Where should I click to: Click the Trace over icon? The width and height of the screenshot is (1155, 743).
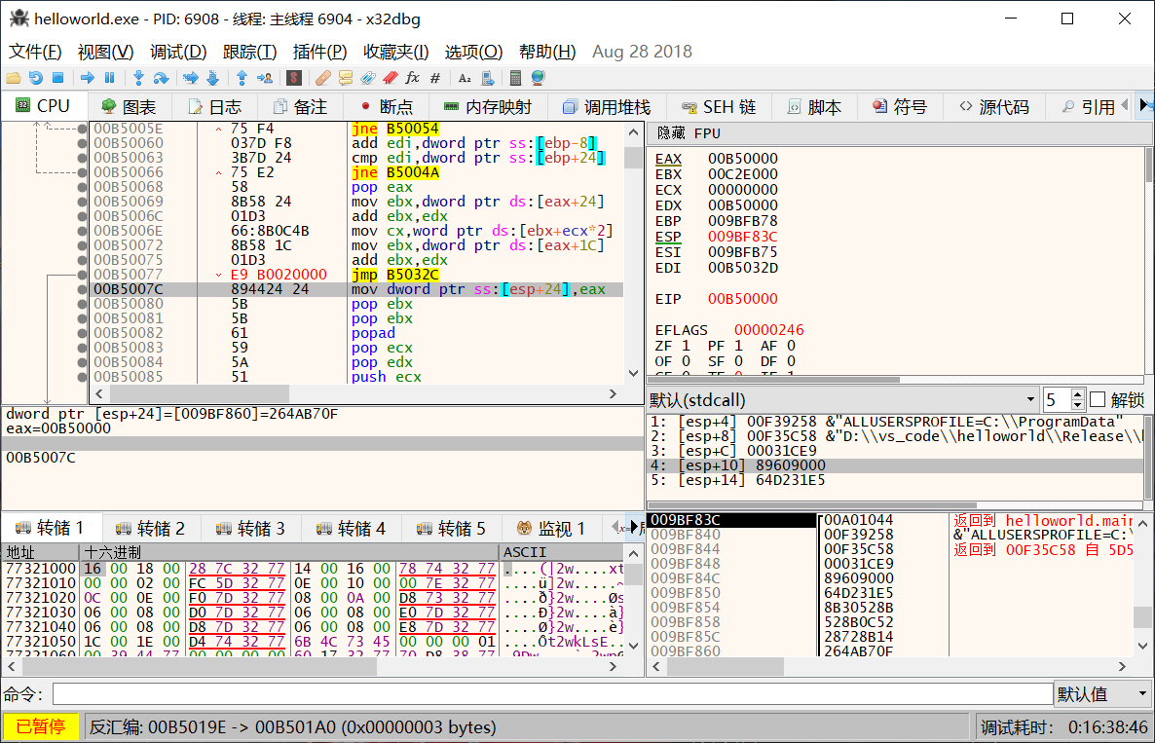(x=213, y=77)
